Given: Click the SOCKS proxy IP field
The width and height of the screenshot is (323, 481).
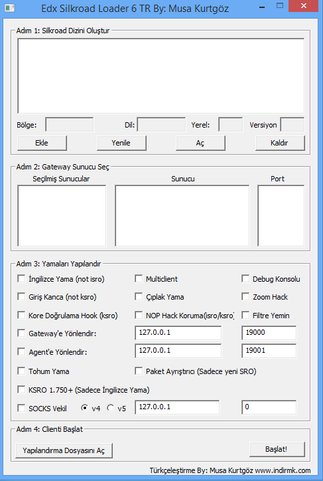Looking at the screenshot, I should [x=177, y=407].
